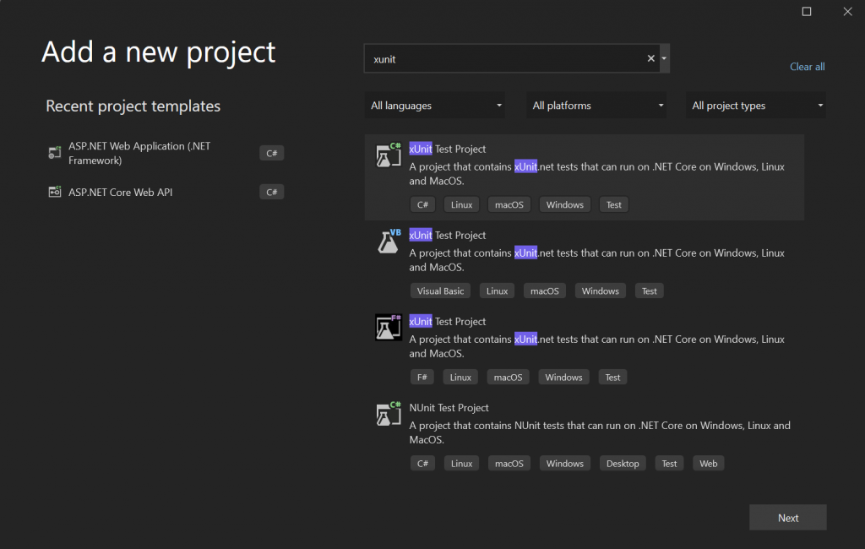Click the ASP.NET Core Web API icon
The width and height of the screenshot is (865, 549).
(x=53, y=192)
